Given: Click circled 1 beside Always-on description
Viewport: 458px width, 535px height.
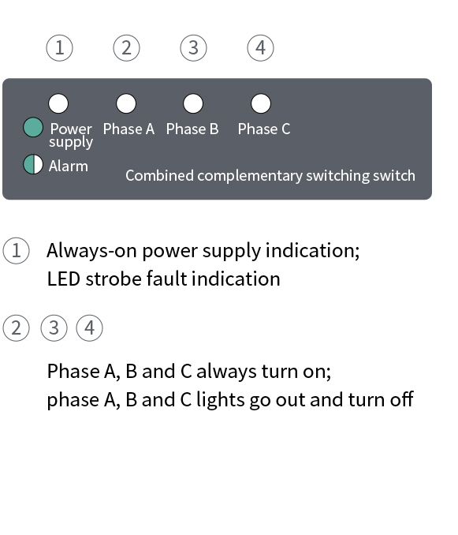Looking at the screenshot, I should [x=16, y=251].
